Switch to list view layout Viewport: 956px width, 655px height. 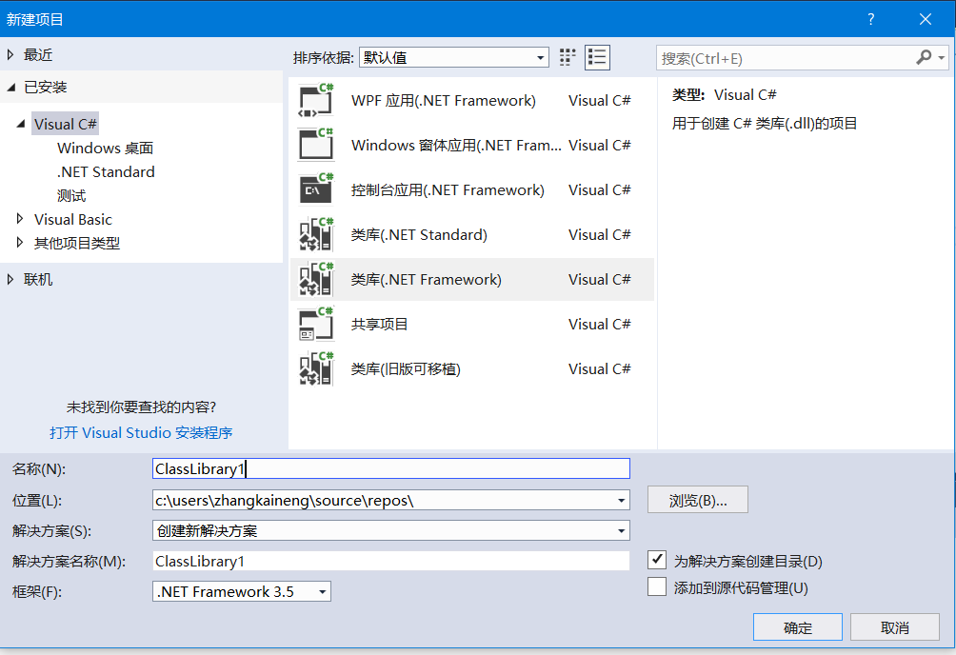pyautogui.click(x=597, y=57)
